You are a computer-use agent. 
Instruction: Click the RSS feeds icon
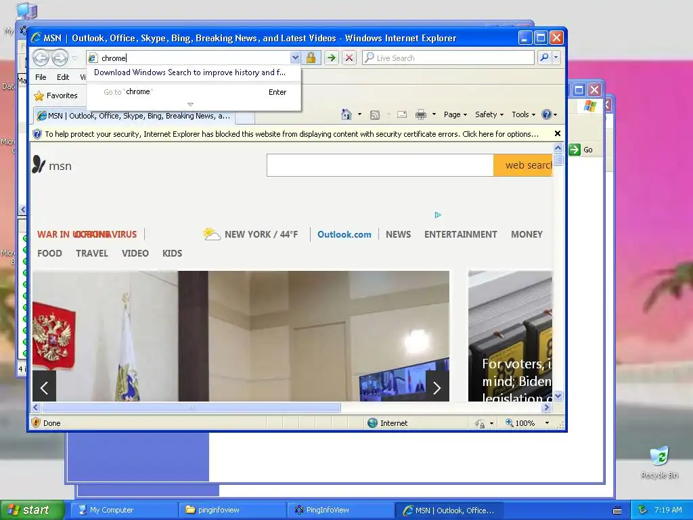[x=375, y=115]
